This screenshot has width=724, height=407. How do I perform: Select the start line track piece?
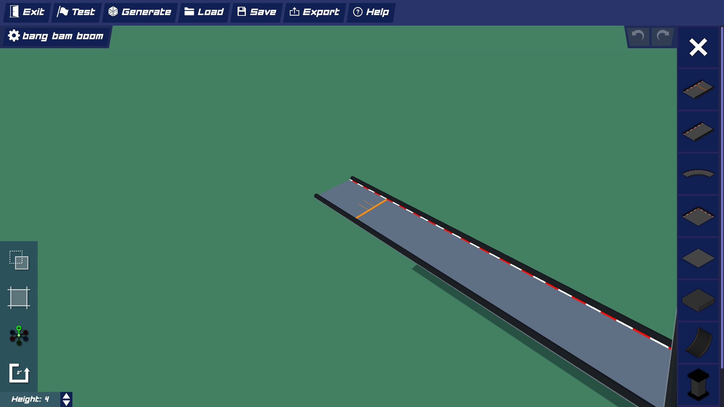(698, 89)
